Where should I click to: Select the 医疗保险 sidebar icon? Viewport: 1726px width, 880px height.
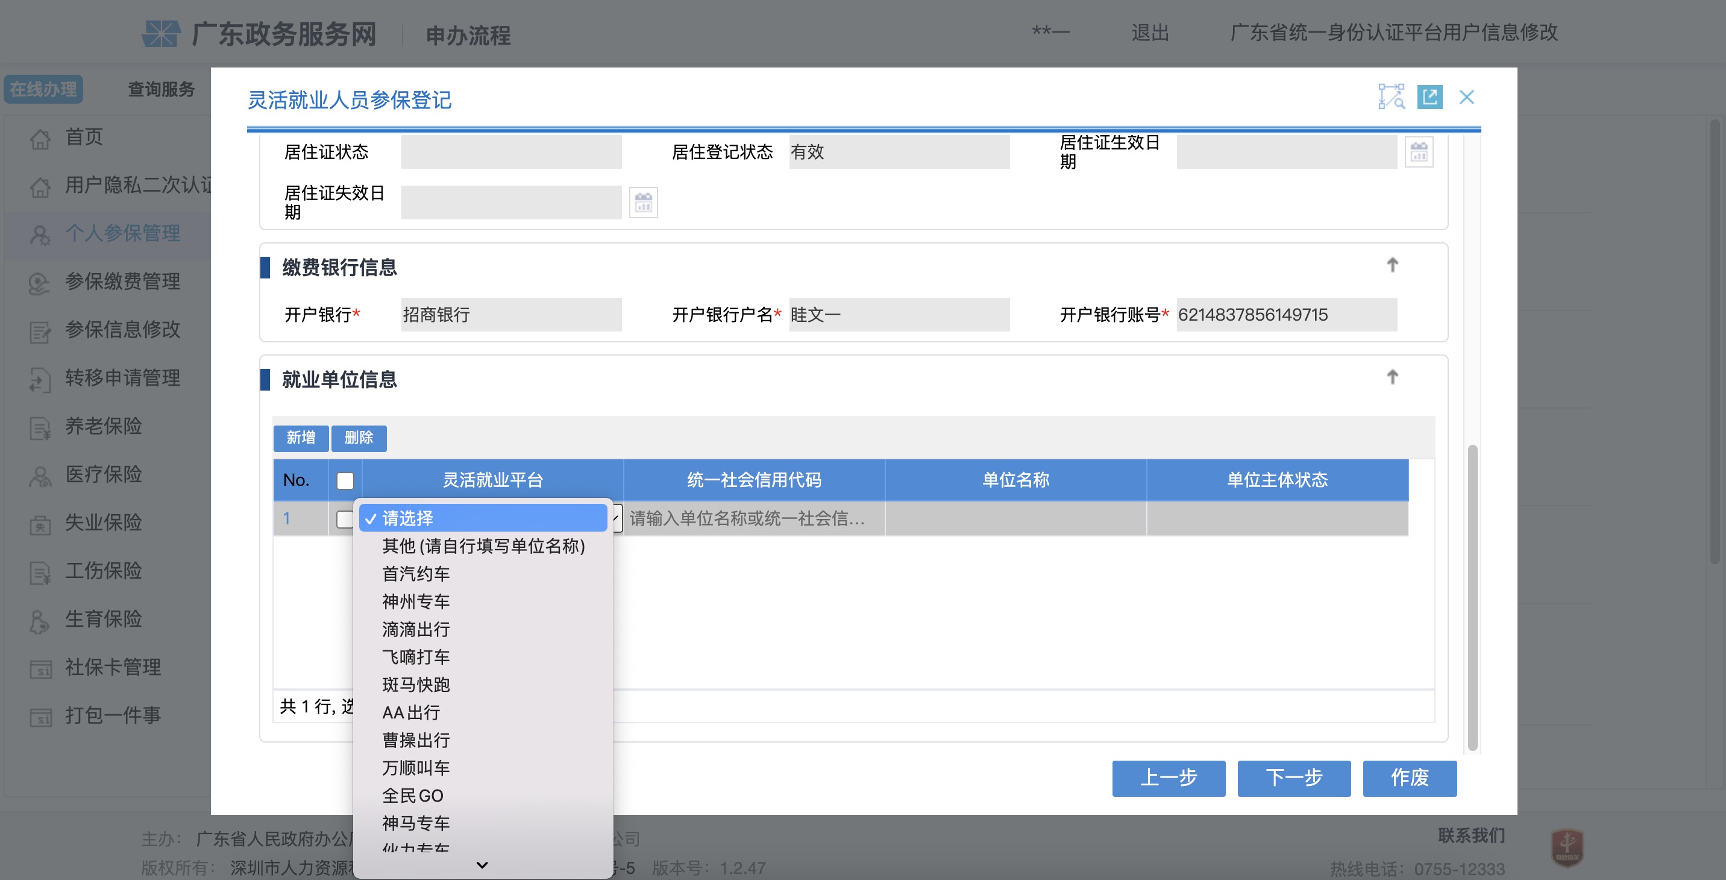[x=40, y=474]
